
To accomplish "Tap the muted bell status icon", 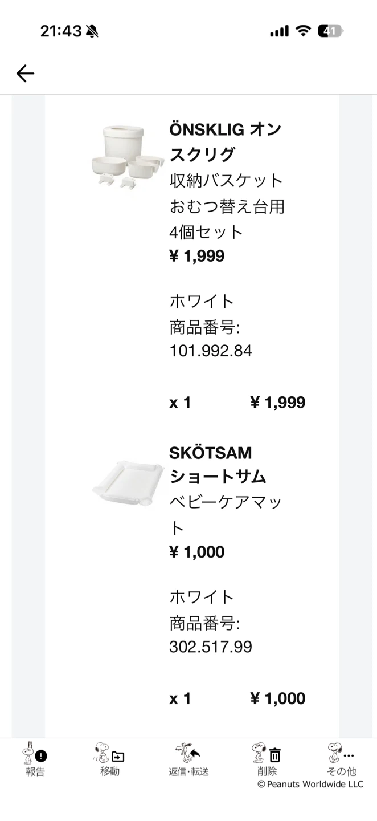I will pos(92,31).
